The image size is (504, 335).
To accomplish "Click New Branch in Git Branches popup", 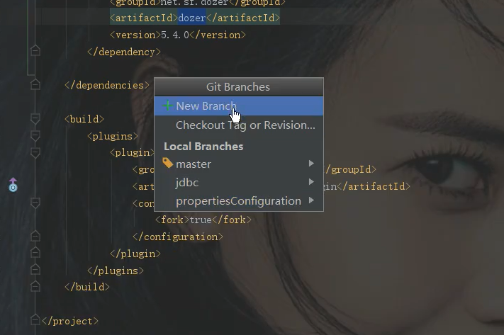I will pos(238,106).
